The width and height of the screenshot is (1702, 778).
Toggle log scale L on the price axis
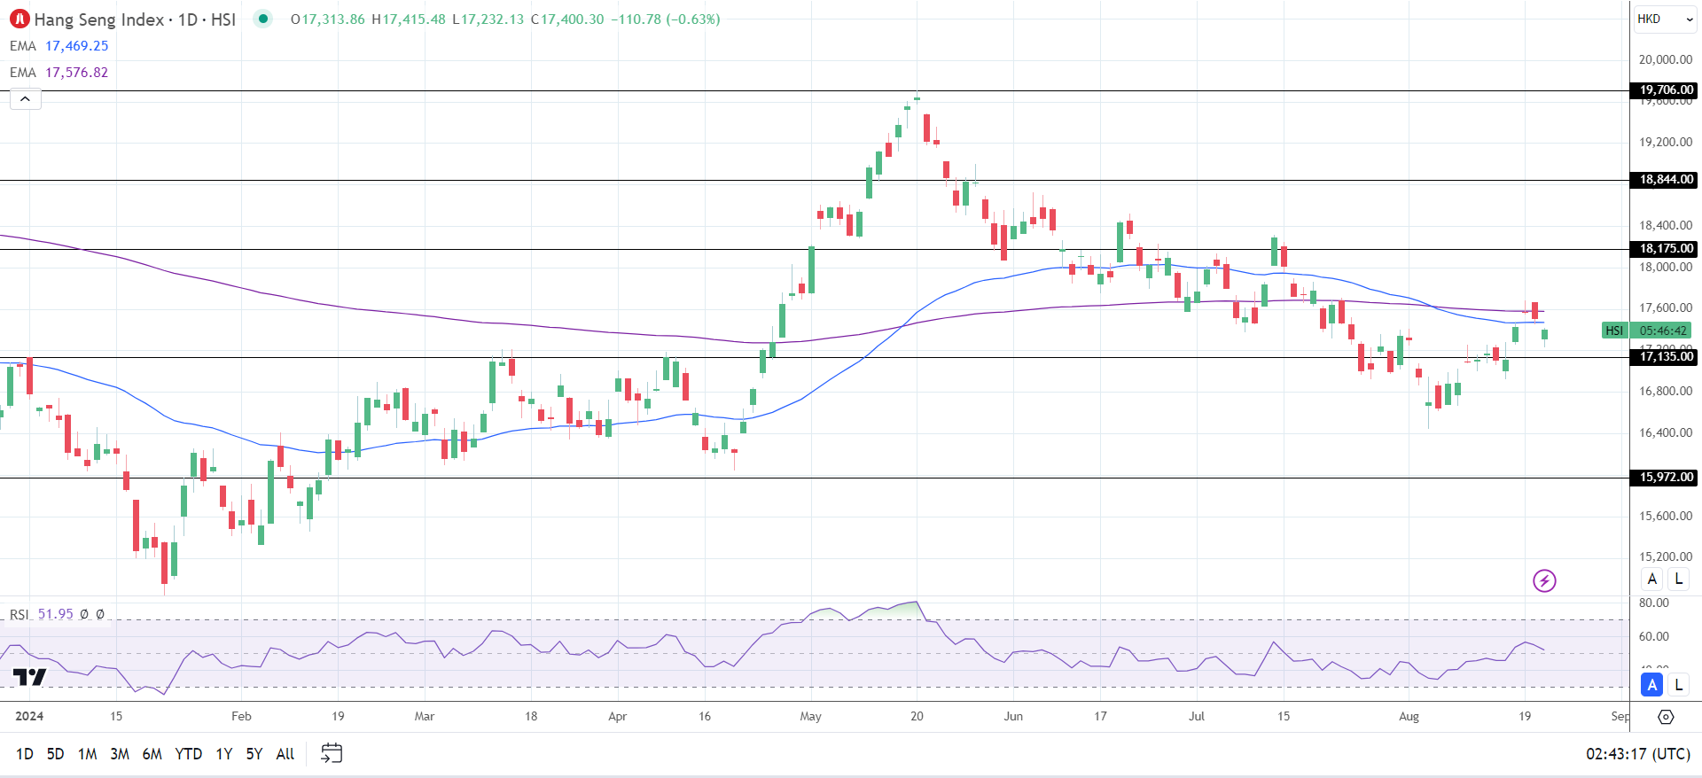tap(1678, 580)
